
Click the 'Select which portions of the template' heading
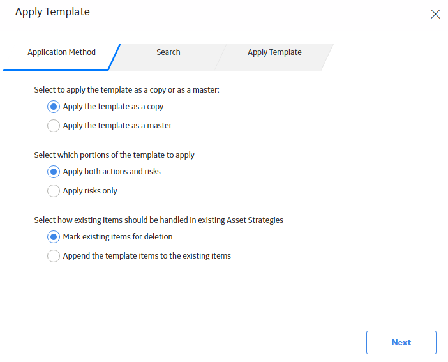click(114, 155)
